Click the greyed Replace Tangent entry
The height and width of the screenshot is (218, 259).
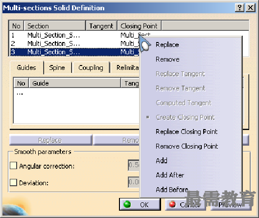[180, 74]
